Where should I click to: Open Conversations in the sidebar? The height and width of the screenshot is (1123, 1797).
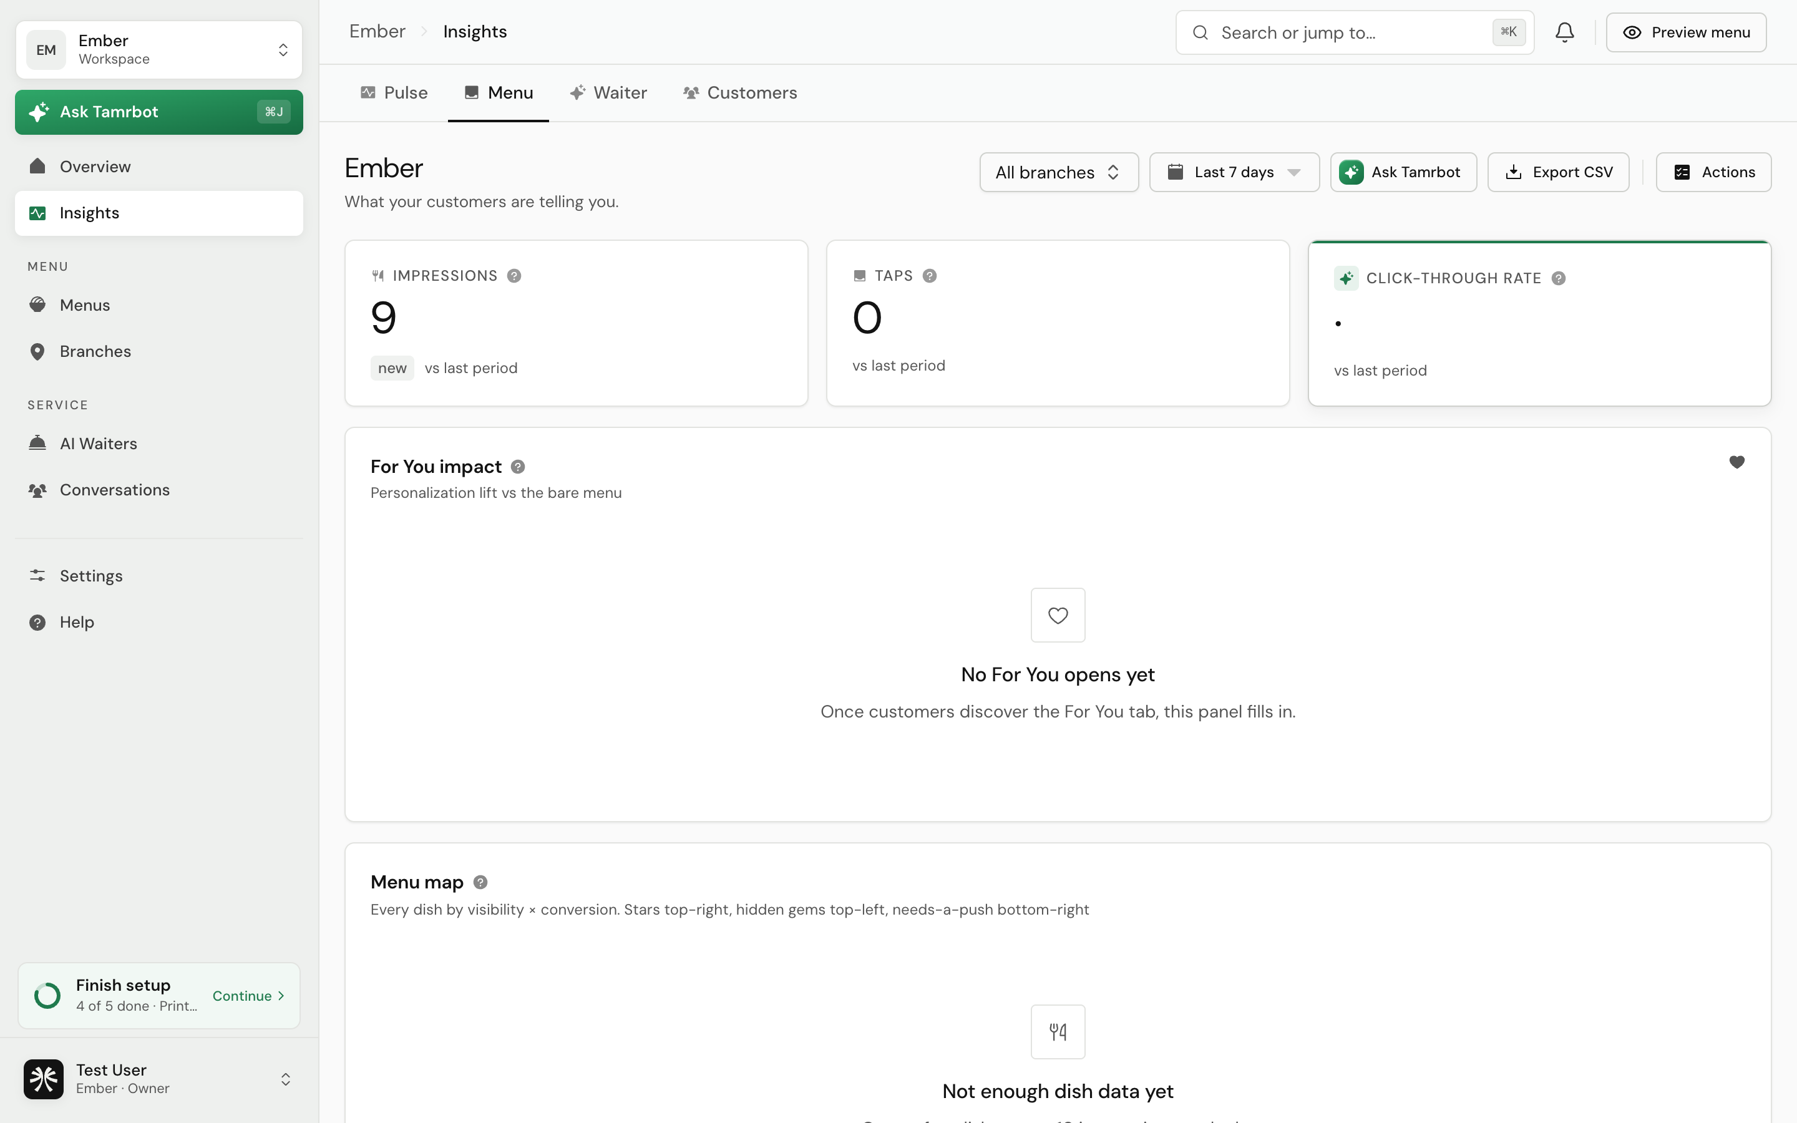pyautogui.click(x=159, y=490)
